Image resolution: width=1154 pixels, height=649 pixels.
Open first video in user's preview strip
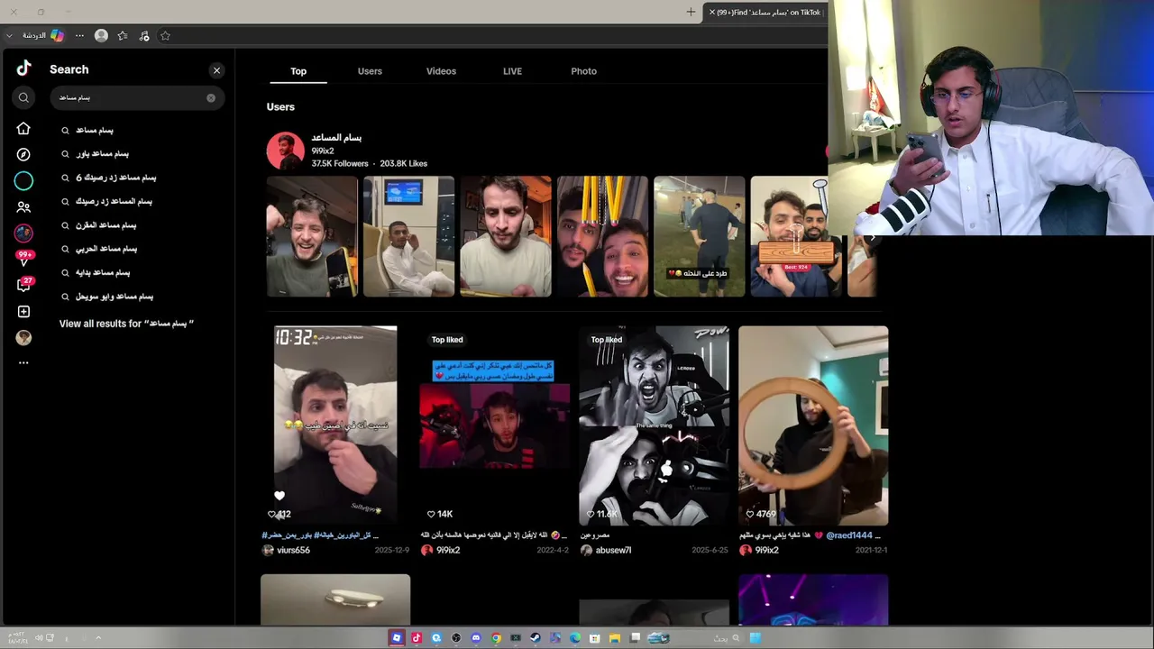point(312,236)
